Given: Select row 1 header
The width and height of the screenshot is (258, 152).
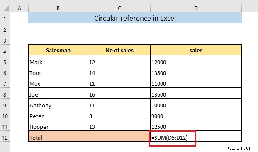Looking at the screenshot, I should (5, 18).
